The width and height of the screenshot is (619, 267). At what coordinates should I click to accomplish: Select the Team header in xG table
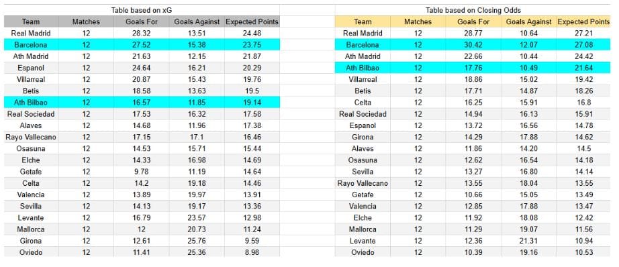tap(31, 21)
